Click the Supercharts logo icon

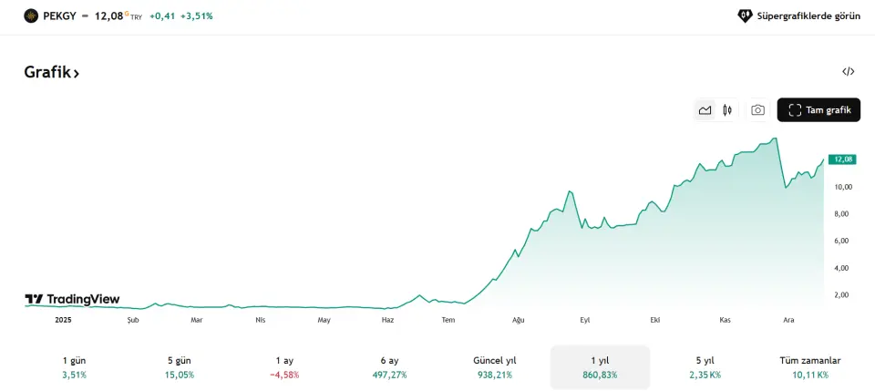pos(745,15)
